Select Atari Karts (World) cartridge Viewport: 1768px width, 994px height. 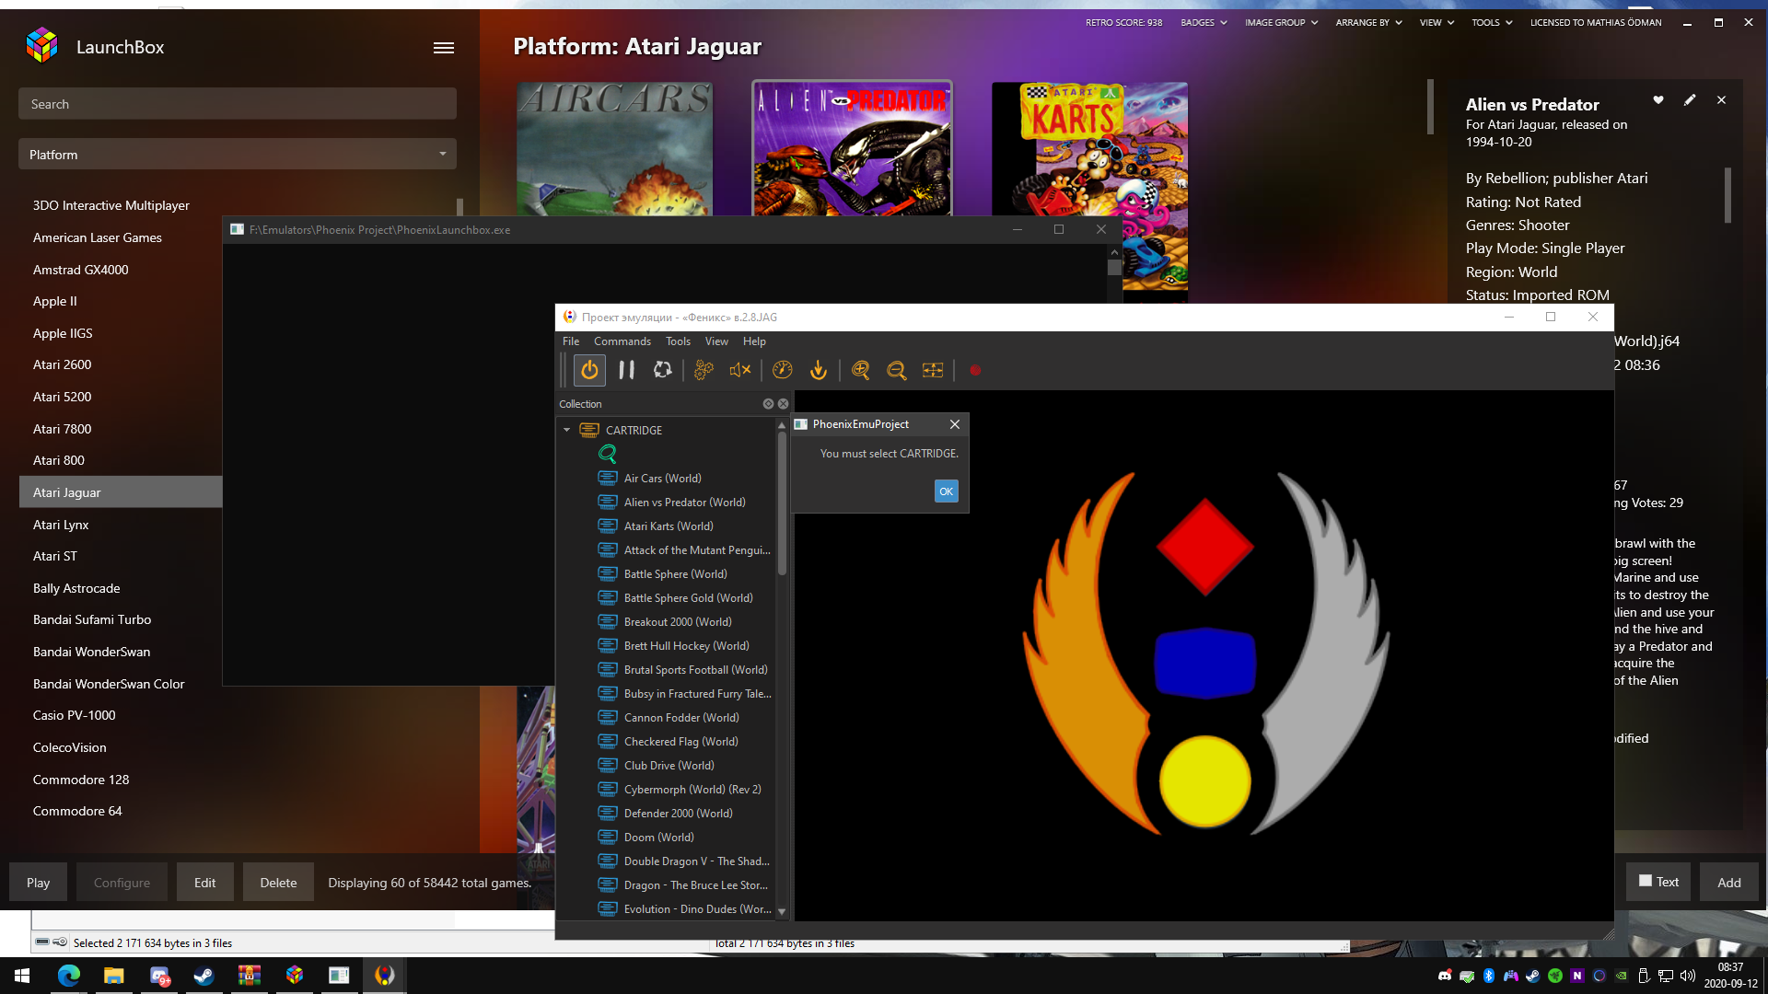[x=669, y=526]
